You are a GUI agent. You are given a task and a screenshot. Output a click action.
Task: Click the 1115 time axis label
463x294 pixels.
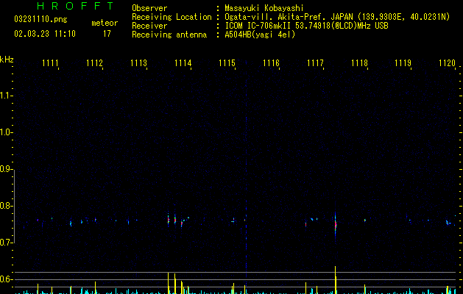pyautogui.click(x=227, y=63)
